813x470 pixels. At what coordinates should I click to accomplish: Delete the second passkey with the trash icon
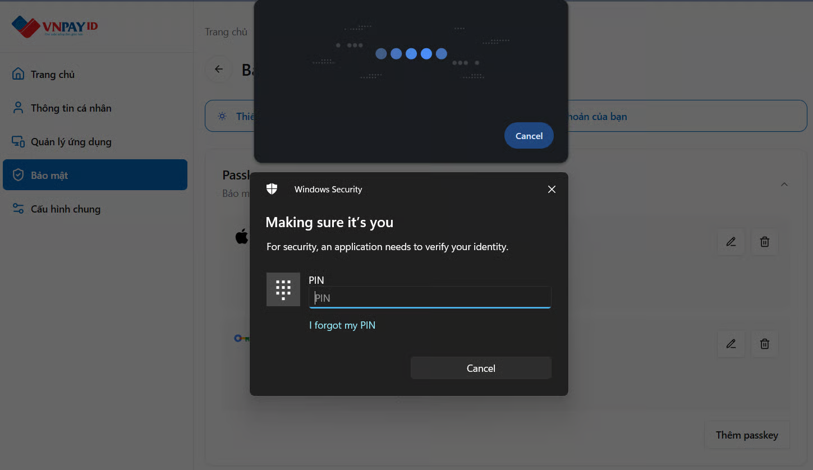click(x=764, y=344)
